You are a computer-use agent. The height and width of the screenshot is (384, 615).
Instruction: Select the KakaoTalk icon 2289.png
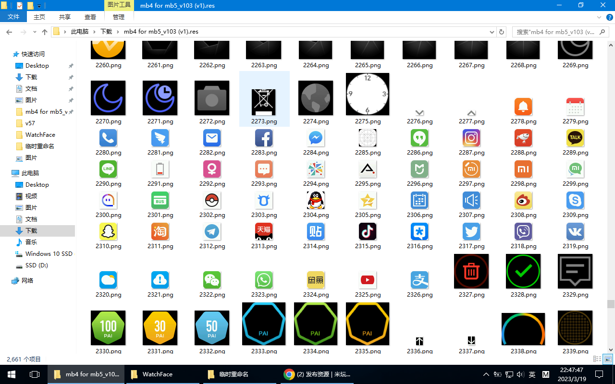(575, 138)
